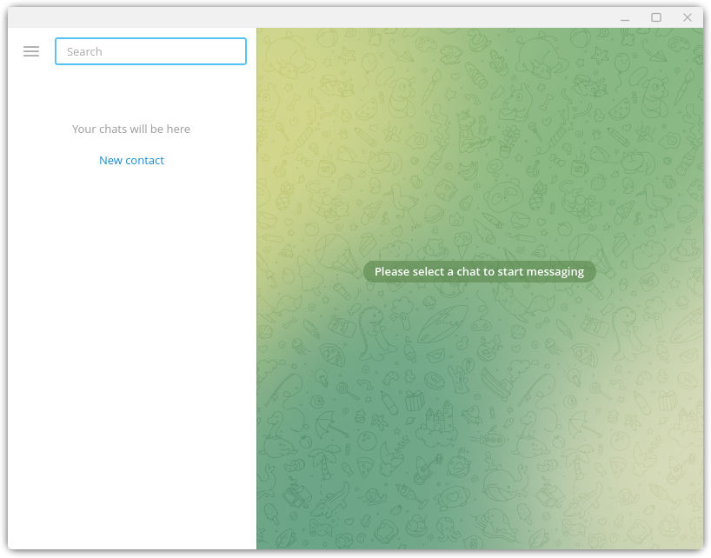Screen dimensions: 711x558
Task: Focus the Search chats field
Action: click(150, 51)
